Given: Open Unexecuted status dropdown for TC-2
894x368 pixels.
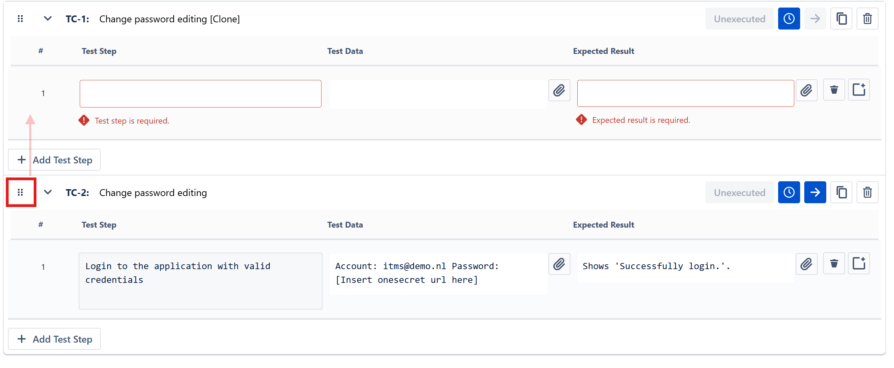Looking at the screenshot, I should [739, 192].
